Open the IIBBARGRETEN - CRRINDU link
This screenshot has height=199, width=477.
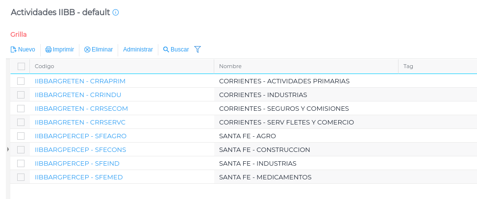point(78,95)
